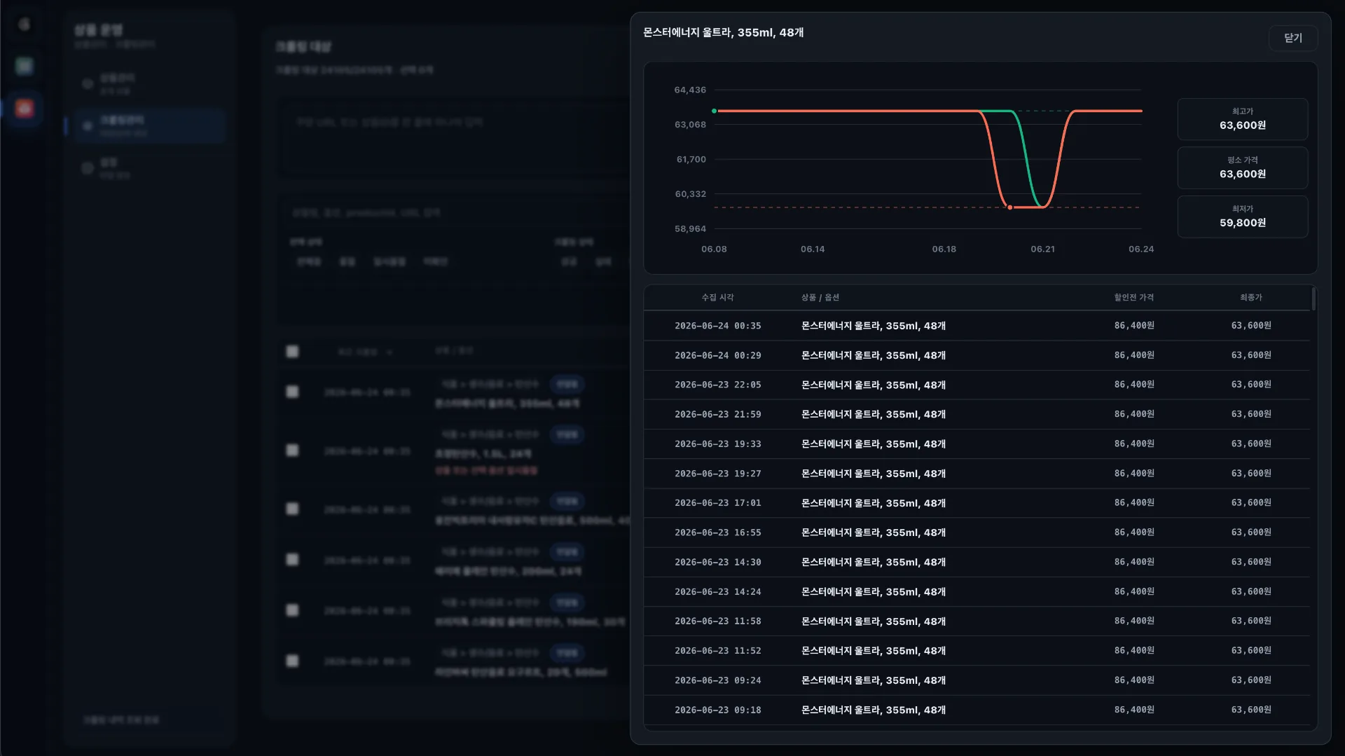Click the 최저가 59,800원 stat card

click(1242, 217)
